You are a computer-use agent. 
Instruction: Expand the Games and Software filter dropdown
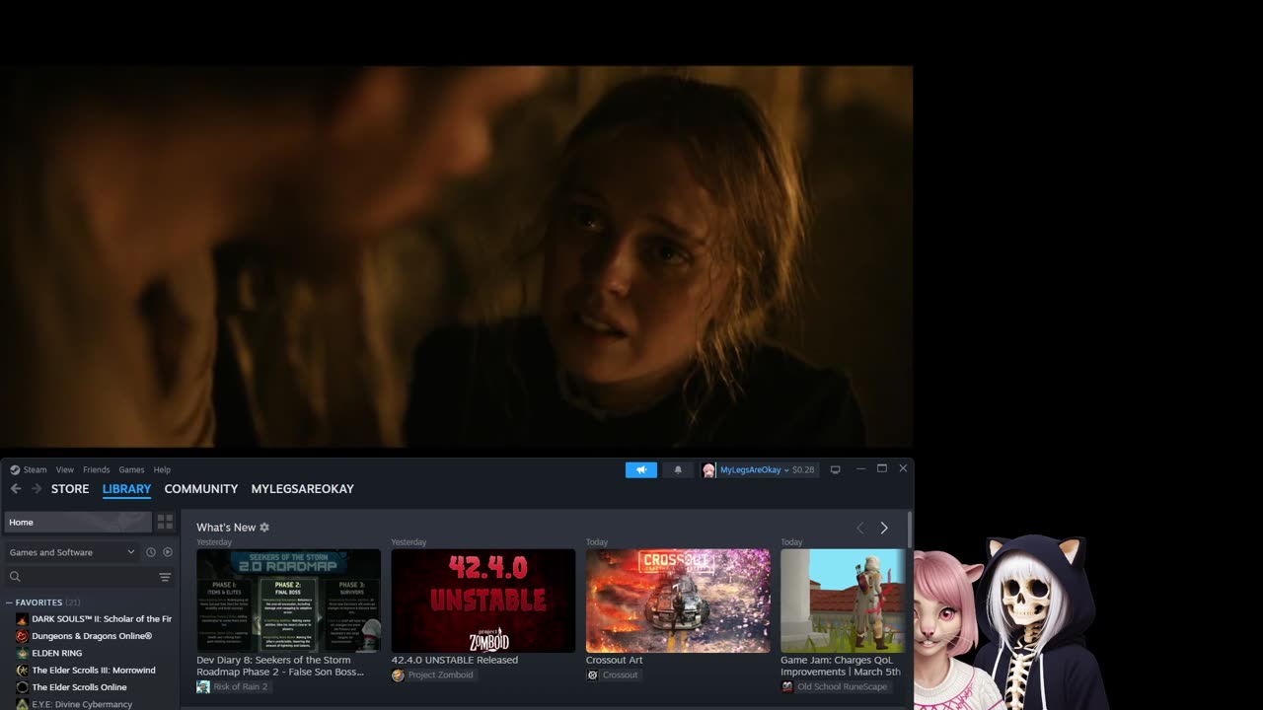(72, 552)
